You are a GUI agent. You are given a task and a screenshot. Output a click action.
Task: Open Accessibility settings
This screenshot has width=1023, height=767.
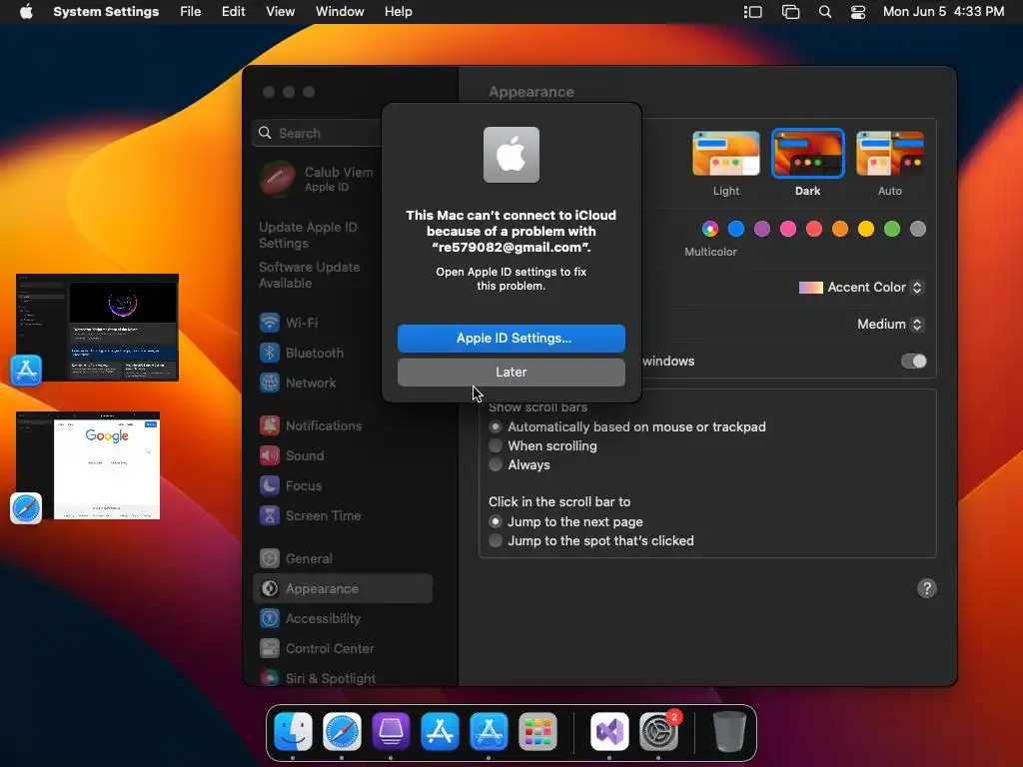(310, 618)
